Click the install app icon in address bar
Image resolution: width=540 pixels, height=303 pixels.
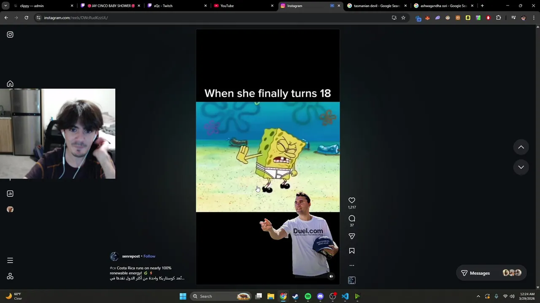coord(394,18)
